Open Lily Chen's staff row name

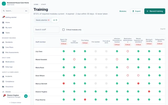(39, 51)
